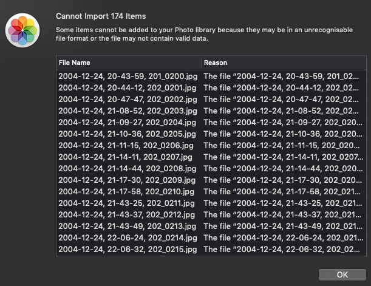Image resolution: width=371 pixels, height=286 pixels.
Task: Click the OK button
Action: [342, 274]
